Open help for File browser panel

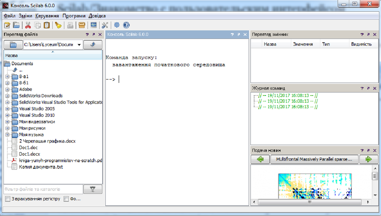coord(87,35)
